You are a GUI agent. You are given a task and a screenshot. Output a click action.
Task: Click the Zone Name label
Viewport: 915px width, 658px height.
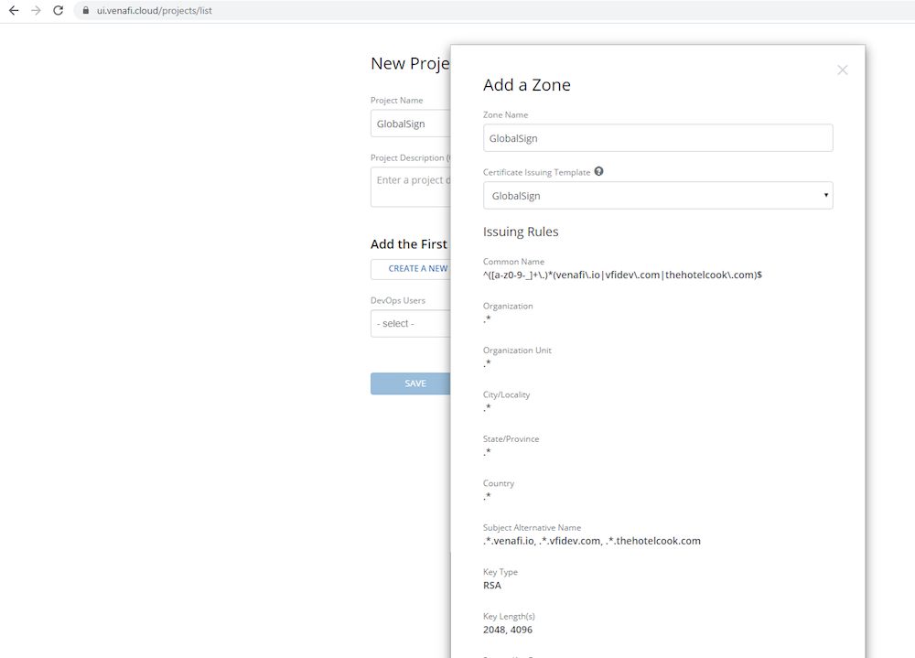pos(505,115)
